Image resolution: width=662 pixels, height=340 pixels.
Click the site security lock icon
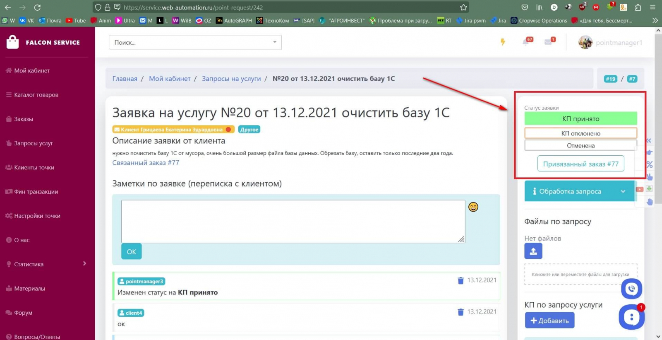[x=108, y=7]
